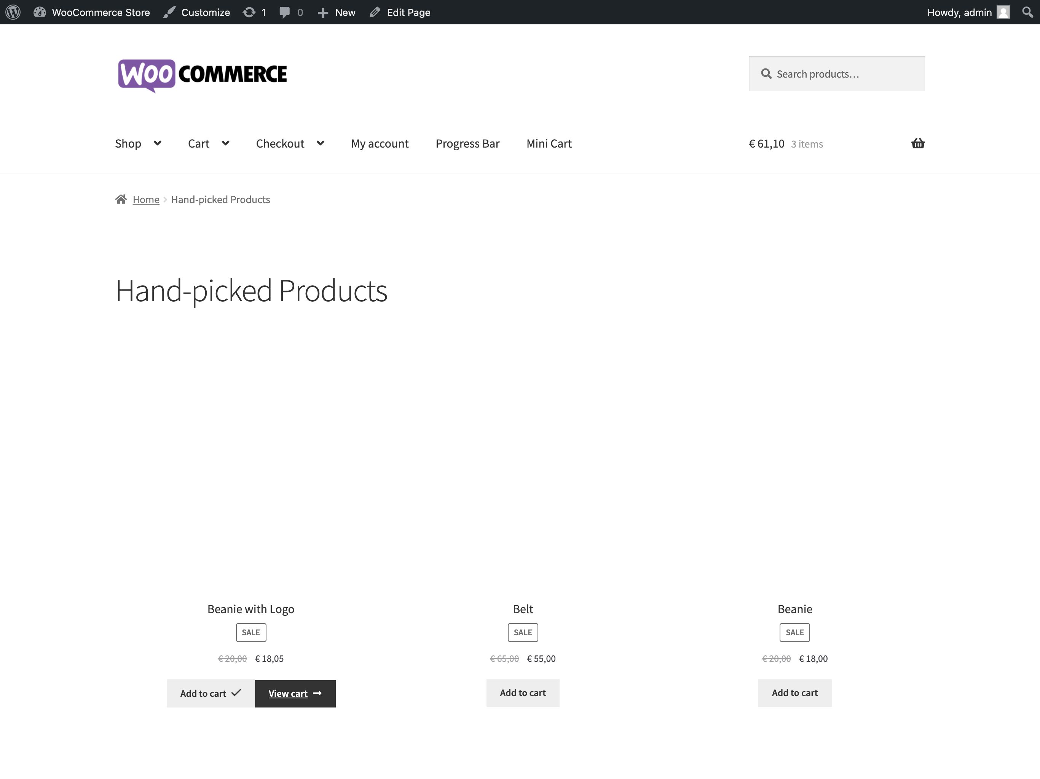Click the WordPress logo in the admin bar
Screen dimensions: 1040x779
point(13,12)
